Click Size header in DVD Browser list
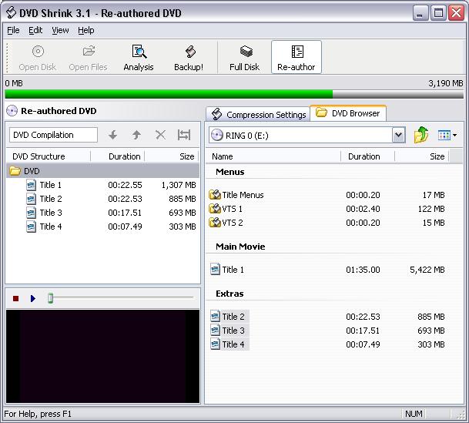469x423 pixels. (x=422, y=156)
